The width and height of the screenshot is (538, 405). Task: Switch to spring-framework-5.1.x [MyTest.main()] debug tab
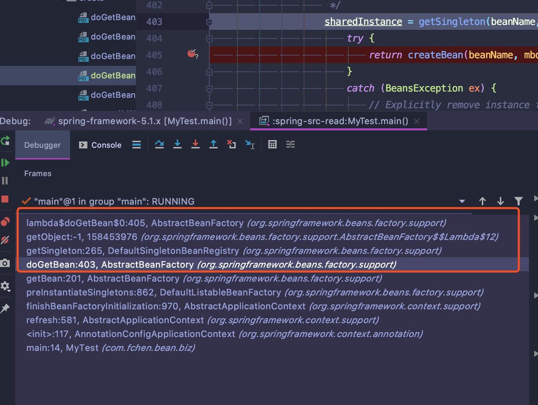click(145, 121)
